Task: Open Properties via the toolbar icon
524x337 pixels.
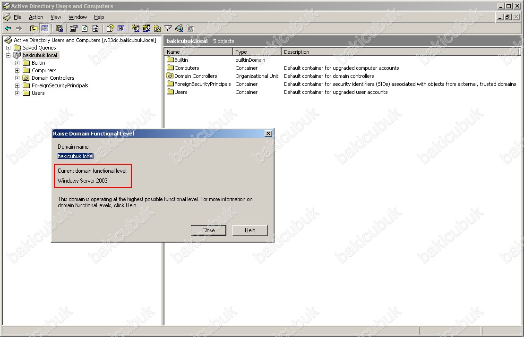Action: (x=74, y=29)
